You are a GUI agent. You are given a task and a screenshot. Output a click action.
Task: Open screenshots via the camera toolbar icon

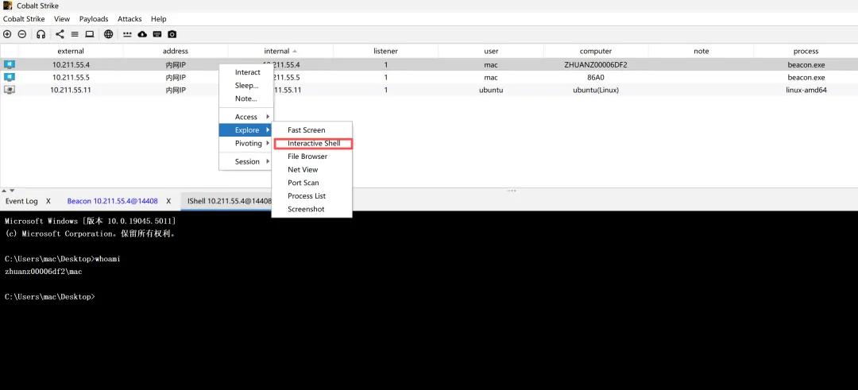coord(172,34)
